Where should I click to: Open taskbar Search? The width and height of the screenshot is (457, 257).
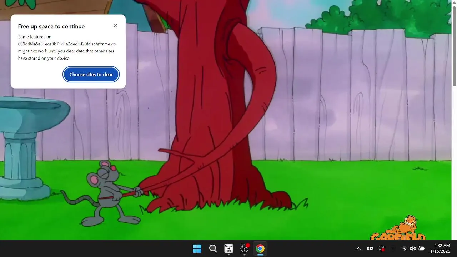pos(213,248)
